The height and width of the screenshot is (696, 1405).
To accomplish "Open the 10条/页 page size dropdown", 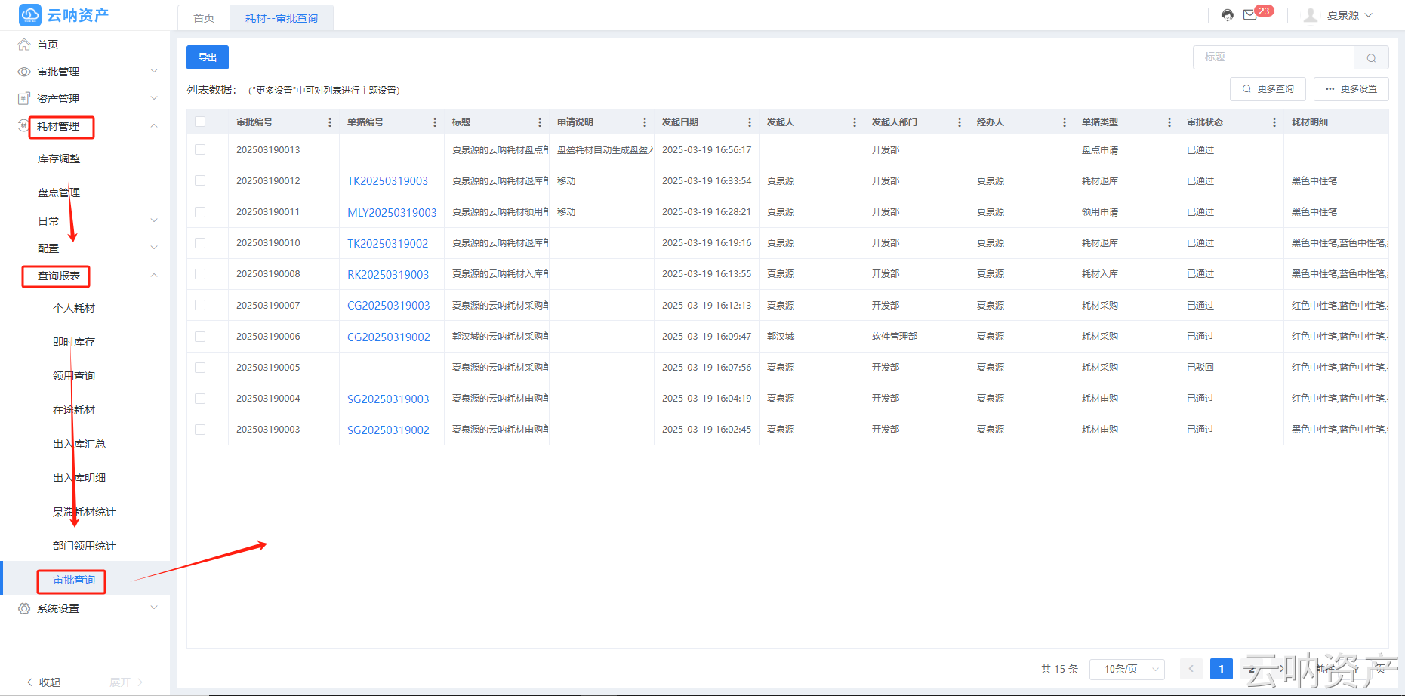I will [x=1129, y=669].
